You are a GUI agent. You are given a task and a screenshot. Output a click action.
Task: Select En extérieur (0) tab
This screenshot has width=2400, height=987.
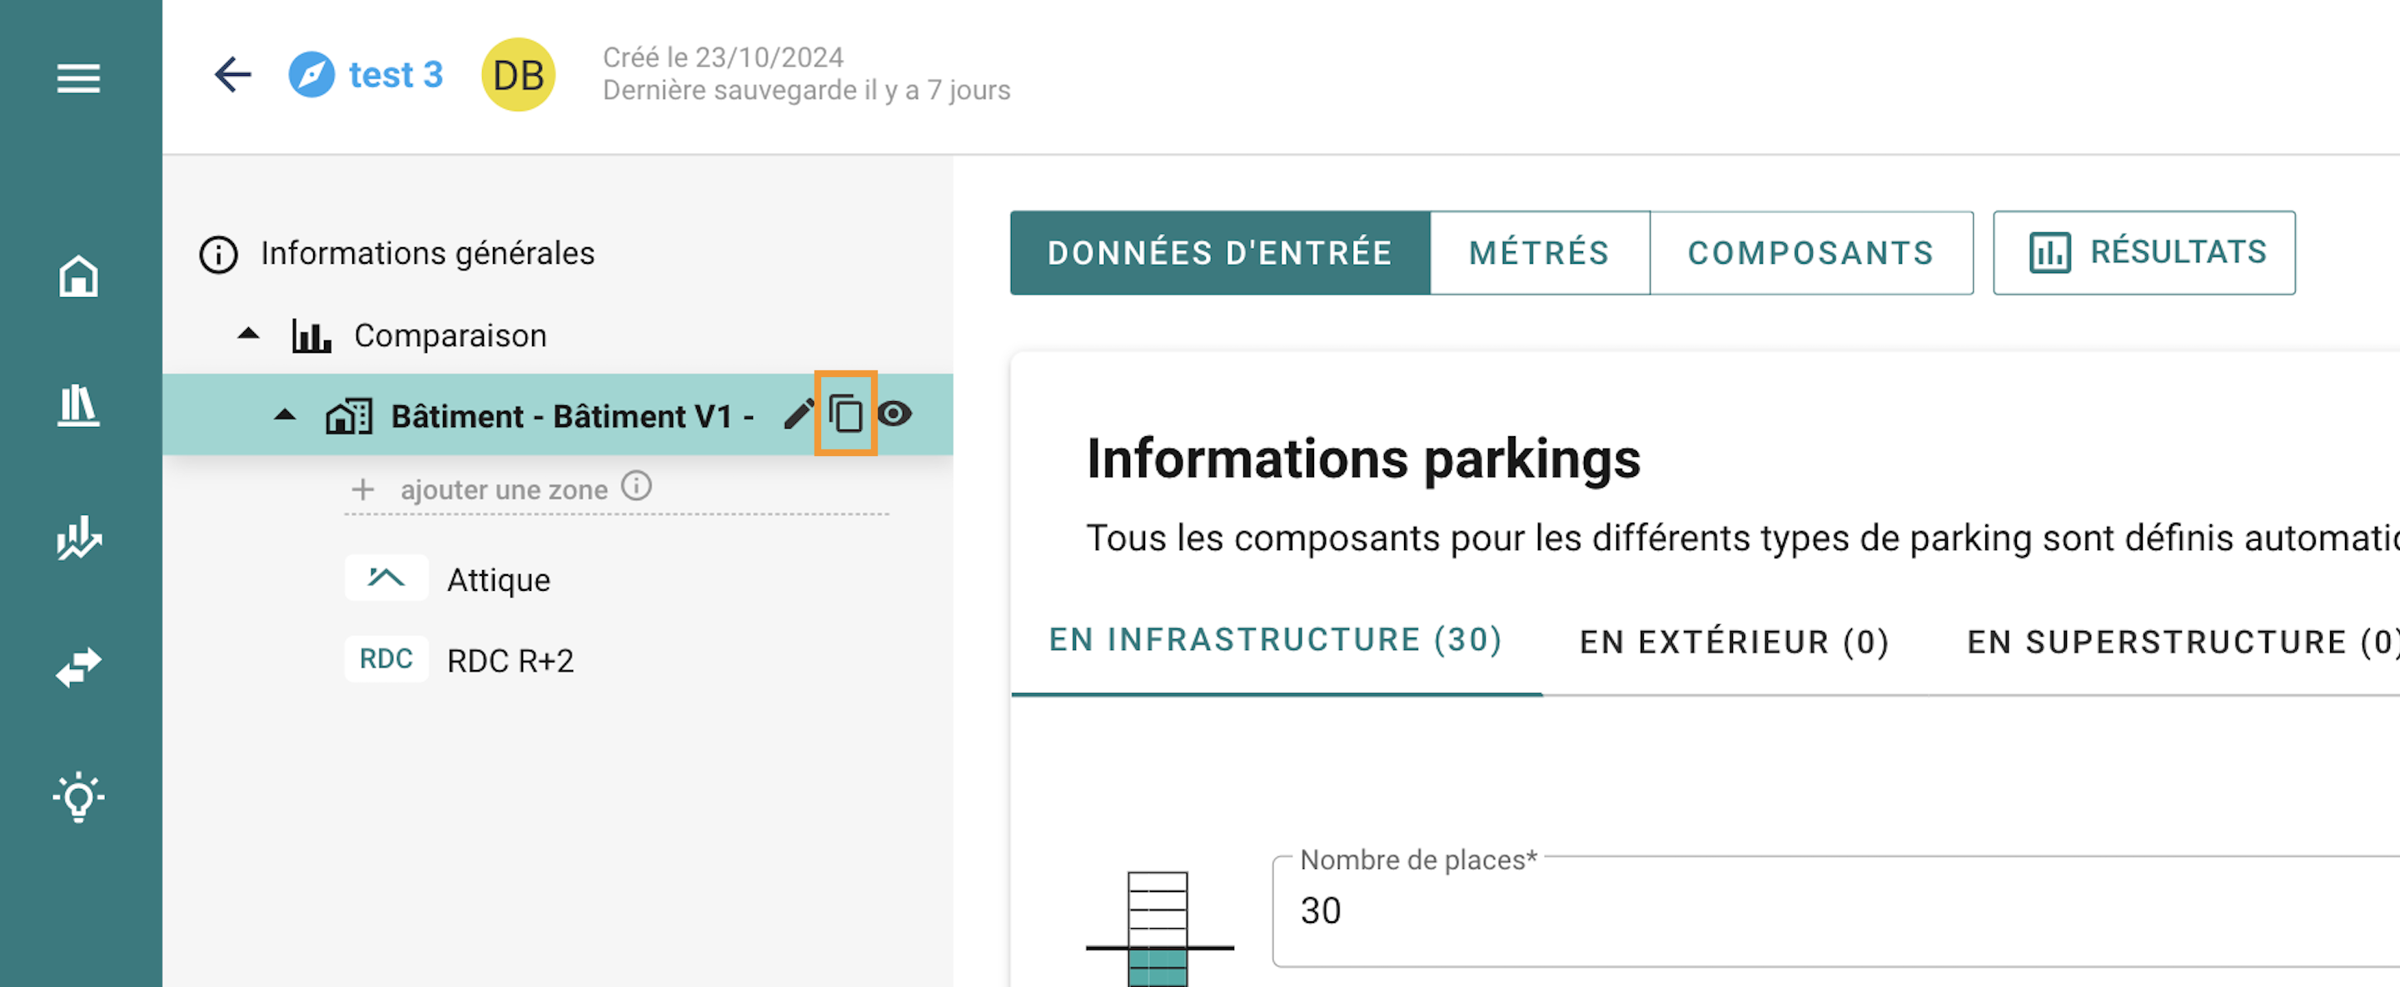pyautogui.click(x=1735, y=642)
